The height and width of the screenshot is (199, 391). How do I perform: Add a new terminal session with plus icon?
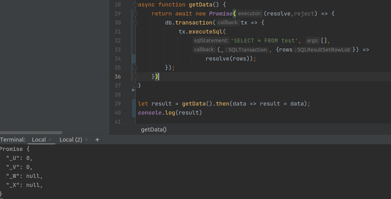click(x=97, y=140)
